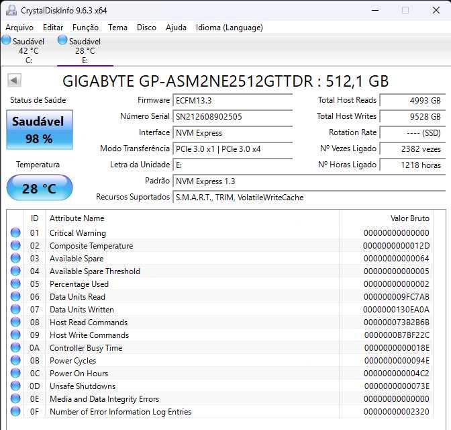The height and width of the screenshot is (430, 451).
Task: Click the status icon for Available Spare Threshold
Action: pyautogui.click(x=15, y=271)
